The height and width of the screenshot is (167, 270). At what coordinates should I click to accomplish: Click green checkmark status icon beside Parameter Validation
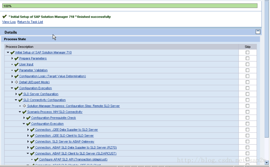pyautogui.click(x=16, y=70)
